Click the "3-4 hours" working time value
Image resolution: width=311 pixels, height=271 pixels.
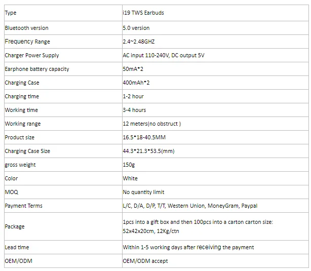tap(134, 110)
